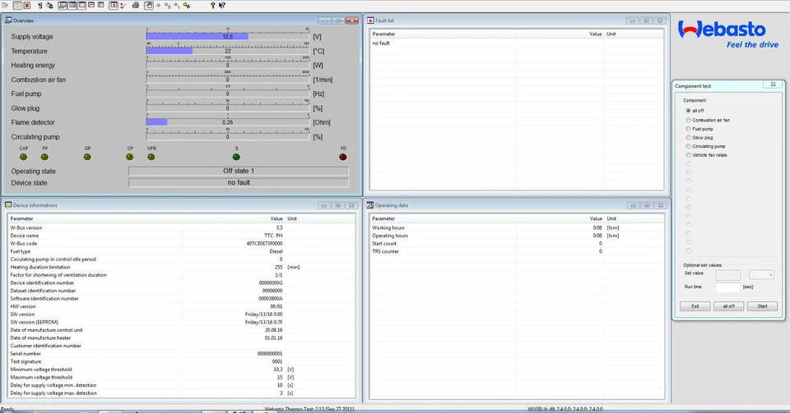Open the Set value unit dropdown
This screenshot has height=413, width=790.
tap(761, 275)
